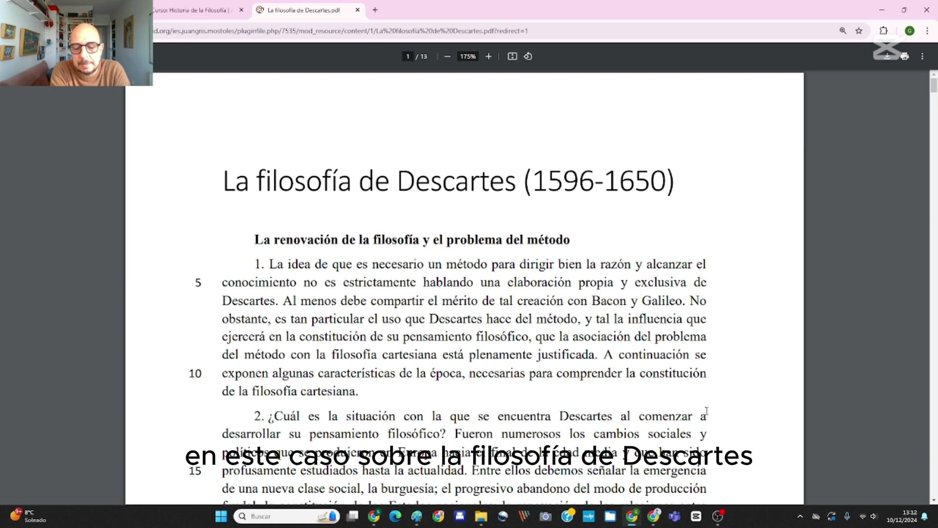This screenshot has width=938, height=528.
Task: Close the La filosofía de Descartes.pdf tab
Action: point(358,10)
